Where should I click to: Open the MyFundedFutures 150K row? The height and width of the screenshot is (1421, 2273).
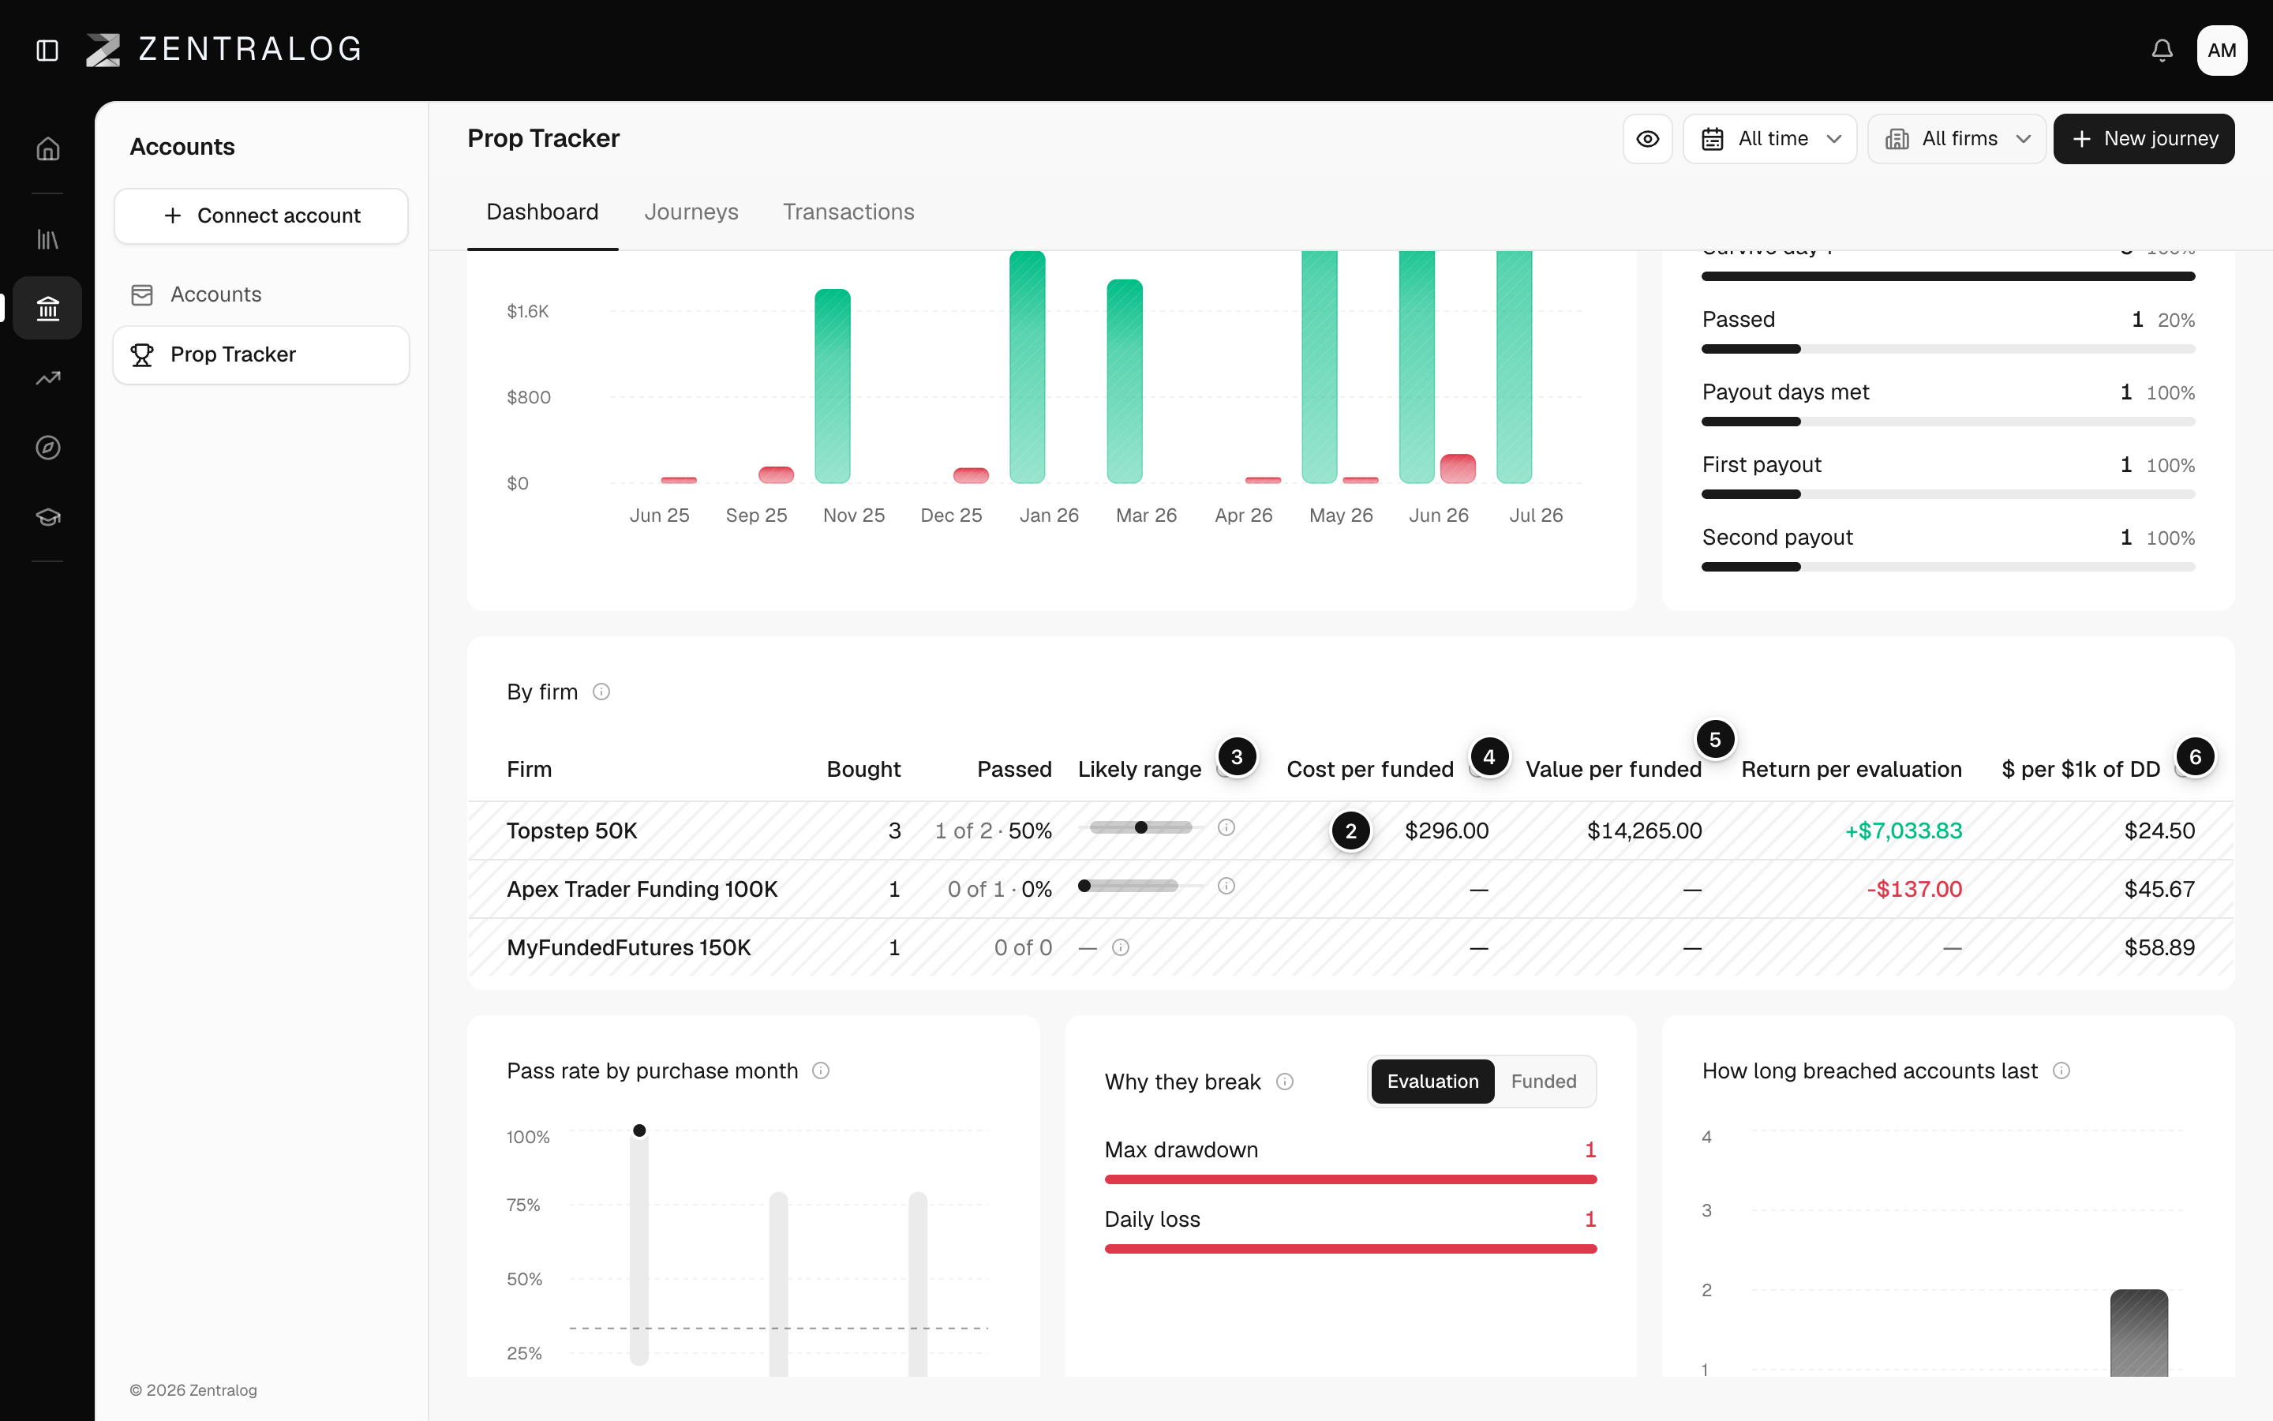point(1350,947)
